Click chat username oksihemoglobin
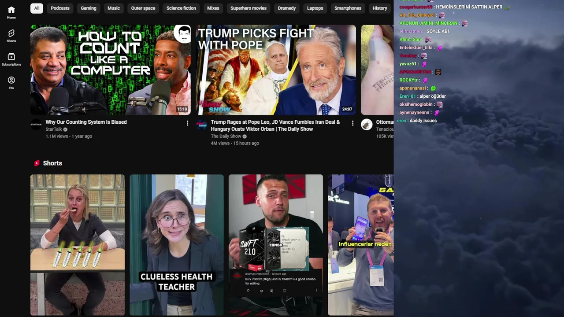564x317 pixels. (416, 104)
